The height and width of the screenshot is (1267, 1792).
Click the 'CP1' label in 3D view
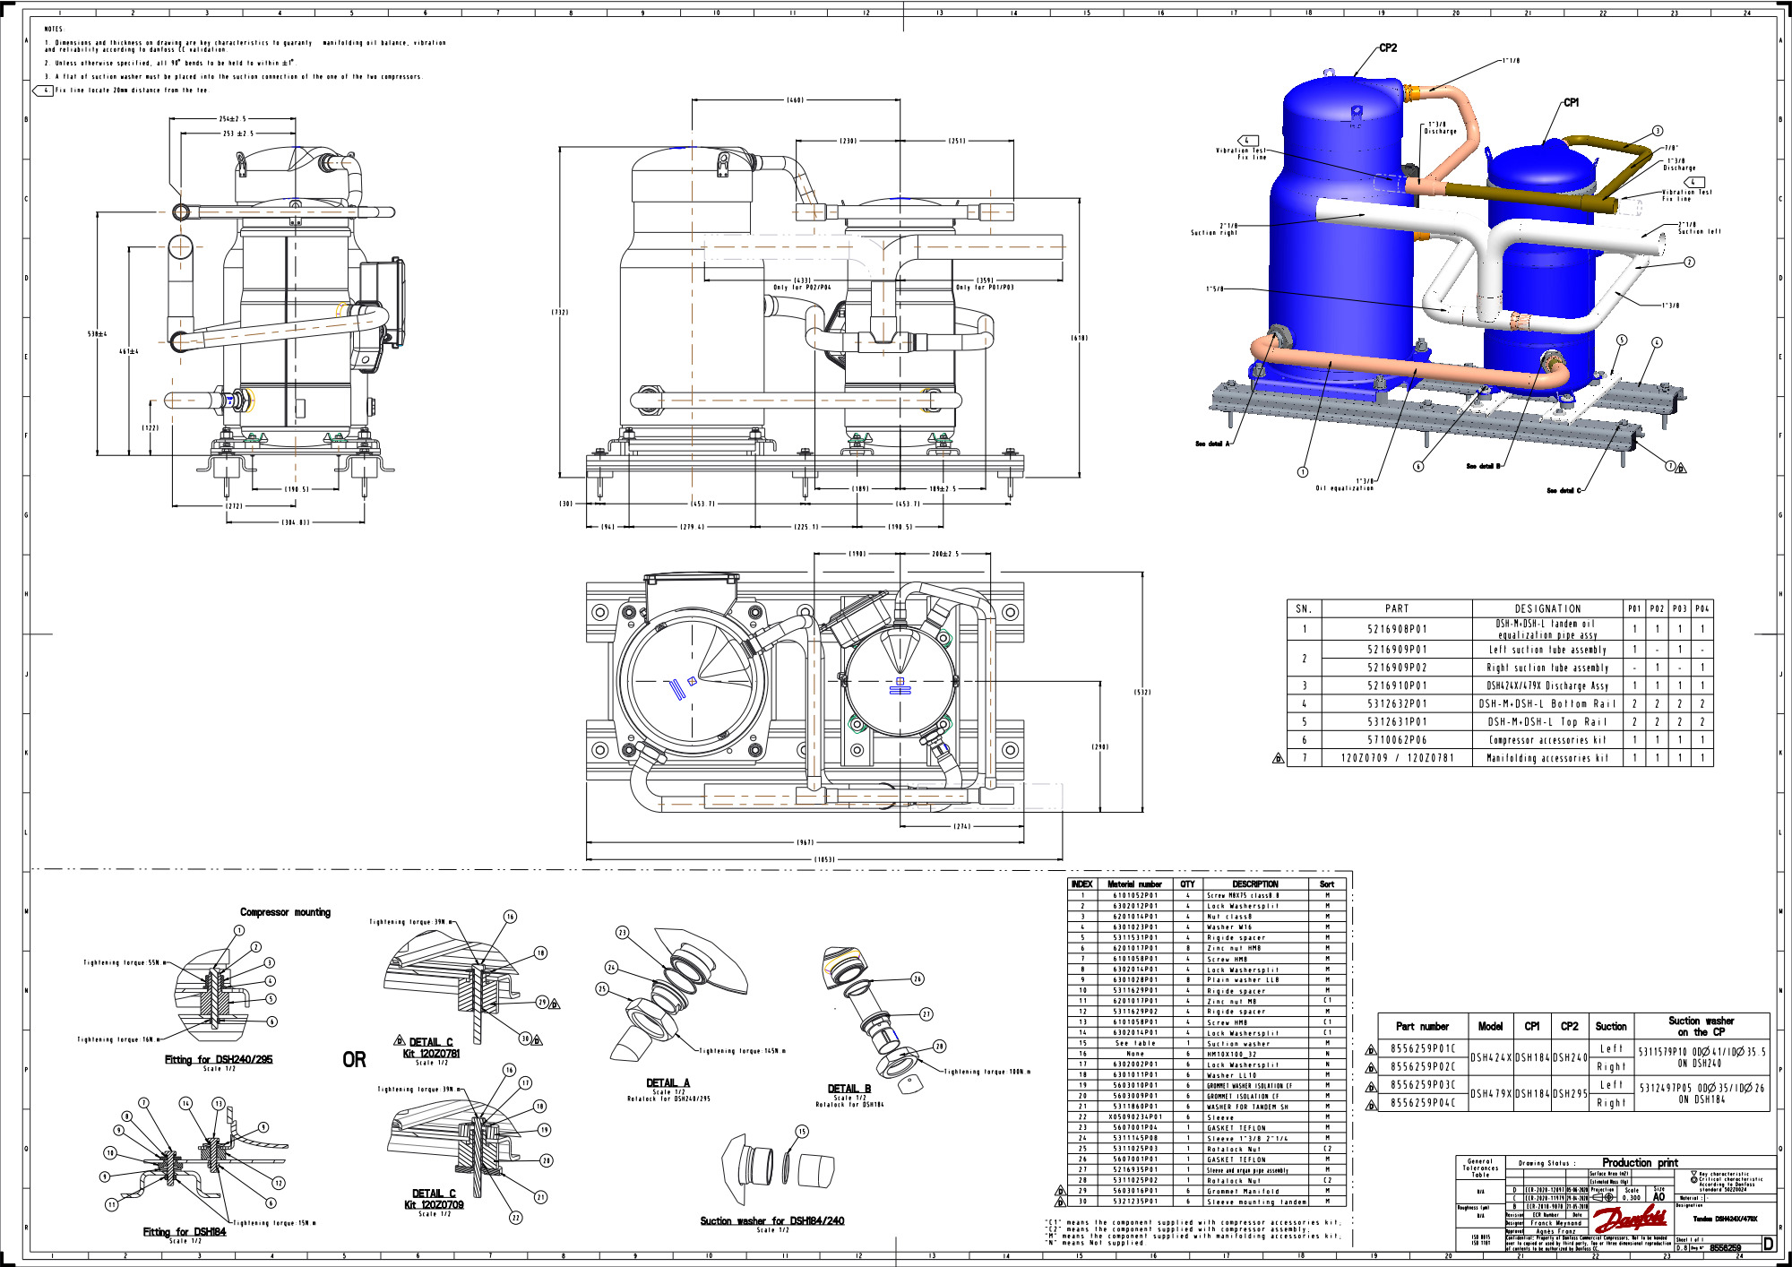(x=1571, y=102)
